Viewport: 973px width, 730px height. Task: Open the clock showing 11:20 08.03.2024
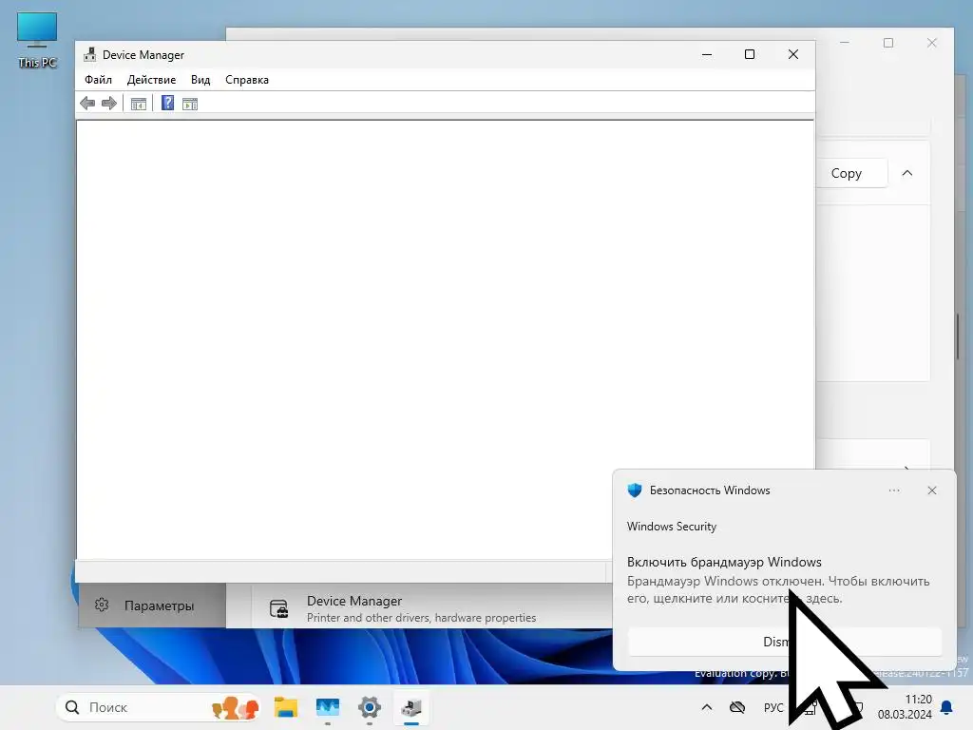pyautogui.click(x=905, y=707)
